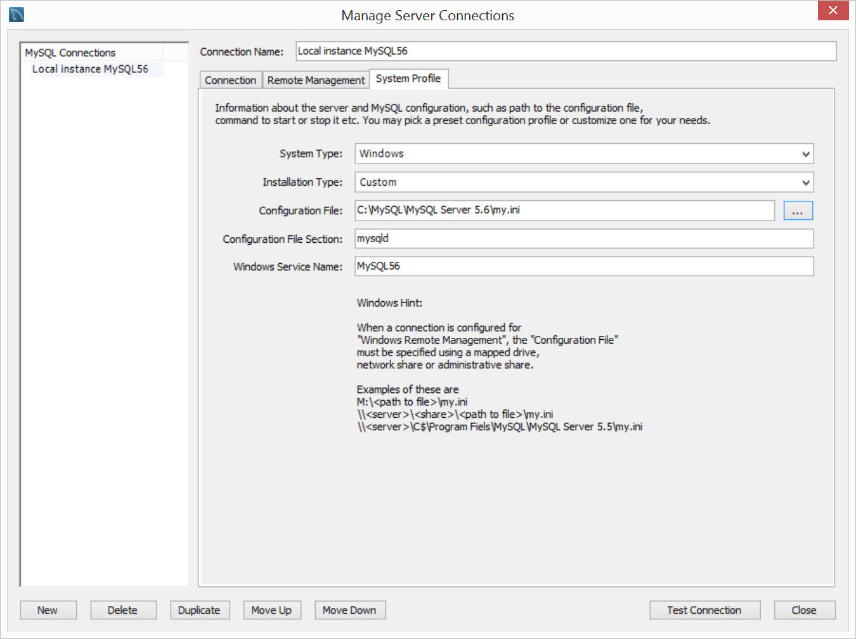Click the System Type: label
The height and width of the screenshot is (639, 856).
pyautogui.click(x=311, y=154)
